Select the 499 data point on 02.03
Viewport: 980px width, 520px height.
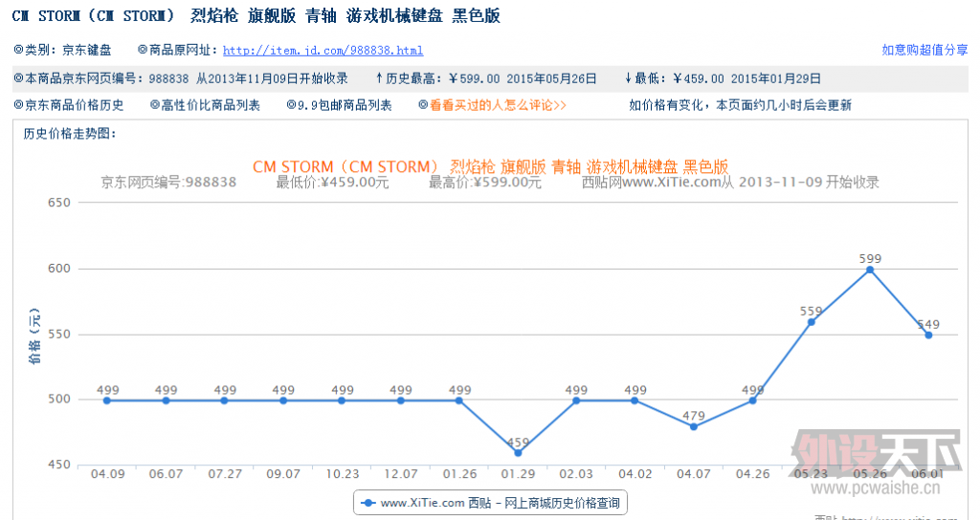pyautogui.click(x=575, y=401)
